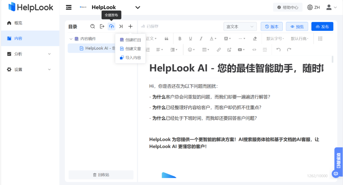Click the 发布 publish button
The image size is (343, 185).
322,26
